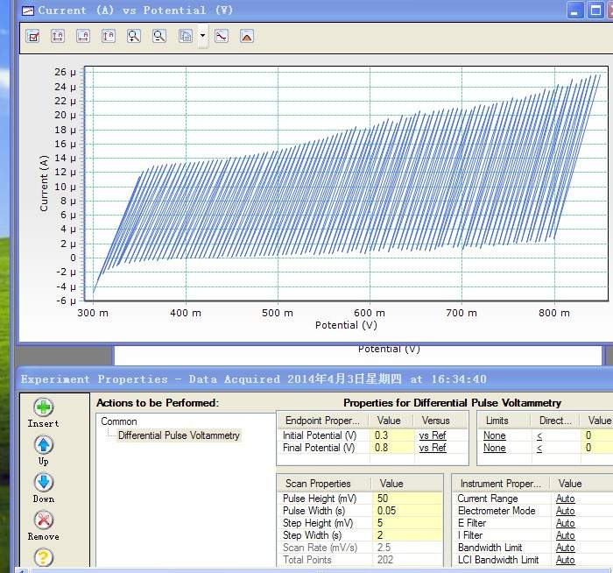This screenshot has width=613, height=573.
Task: Click Limits column header
Action: [504, 421]
